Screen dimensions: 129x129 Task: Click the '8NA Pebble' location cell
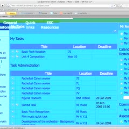coord(83,98)
